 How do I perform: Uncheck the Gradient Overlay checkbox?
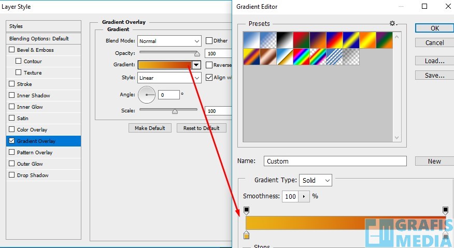[x=11, y=141]
